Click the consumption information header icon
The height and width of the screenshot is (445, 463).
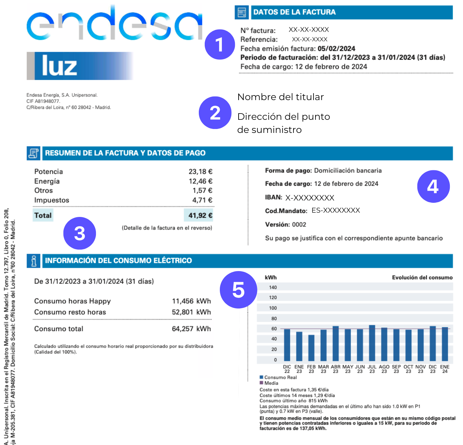click(34, 261)
